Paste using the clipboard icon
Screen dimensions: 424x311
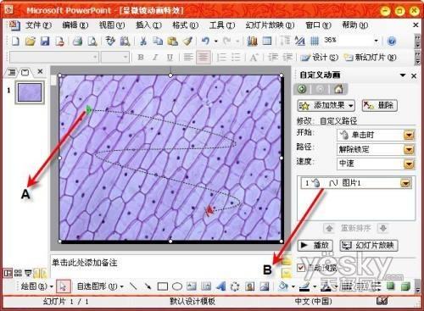click(172, 42)
